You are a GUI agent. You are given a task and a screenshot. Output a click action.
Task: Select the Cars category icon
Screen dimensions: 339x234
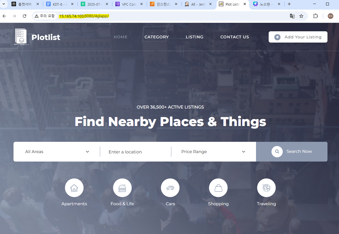tap(170, 188)
